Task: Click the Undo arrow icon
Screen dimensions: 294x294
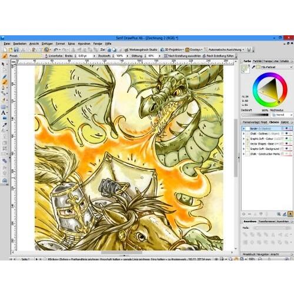Action: pos(56,50)
